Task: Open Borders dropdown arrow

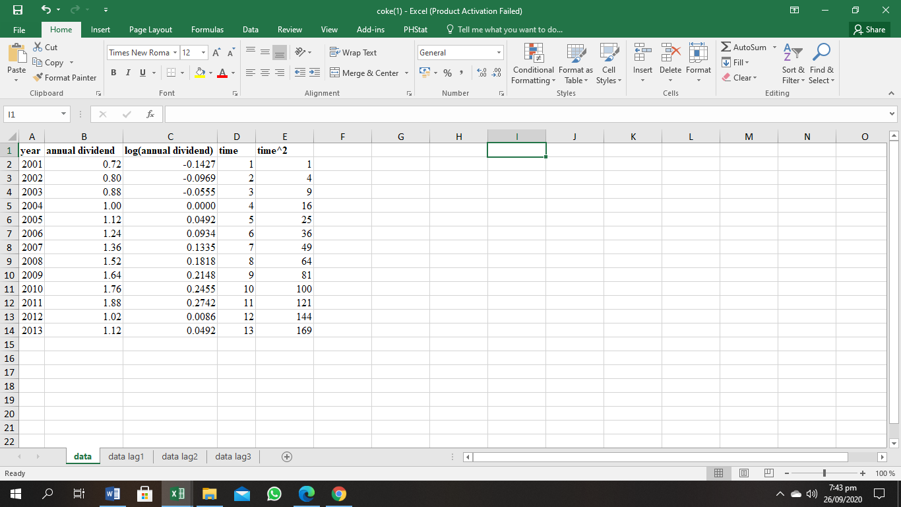Action: [181, 73]
